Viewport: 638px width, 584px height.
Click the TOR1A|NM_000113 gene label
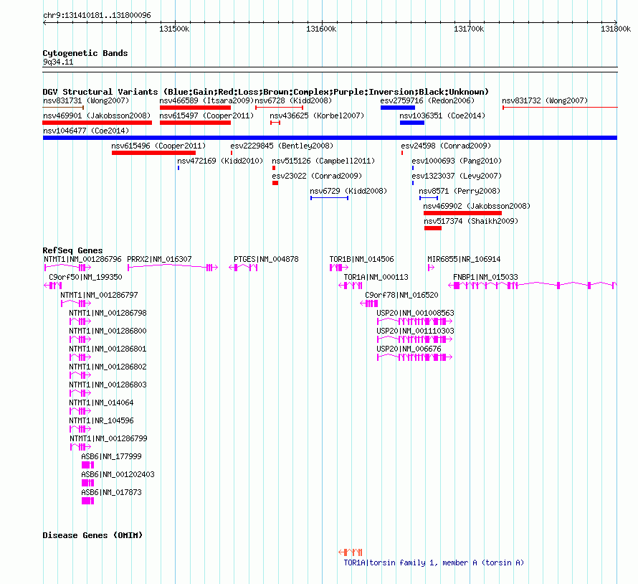coord(376,277)
